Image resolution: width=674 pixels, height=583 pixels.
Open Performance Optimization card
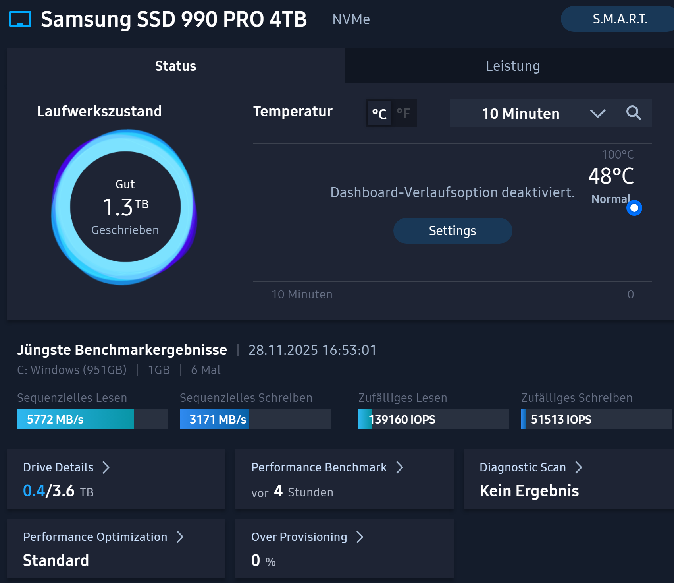pyautogui.click(x=116, y=548)
